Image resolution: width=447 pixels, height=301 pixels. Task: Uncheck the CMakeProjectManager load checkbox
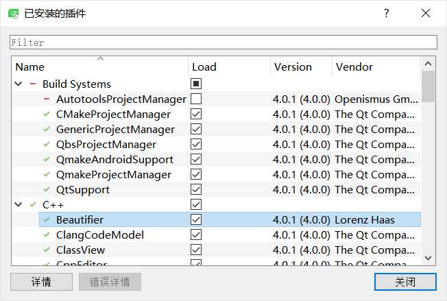[196, 114]
